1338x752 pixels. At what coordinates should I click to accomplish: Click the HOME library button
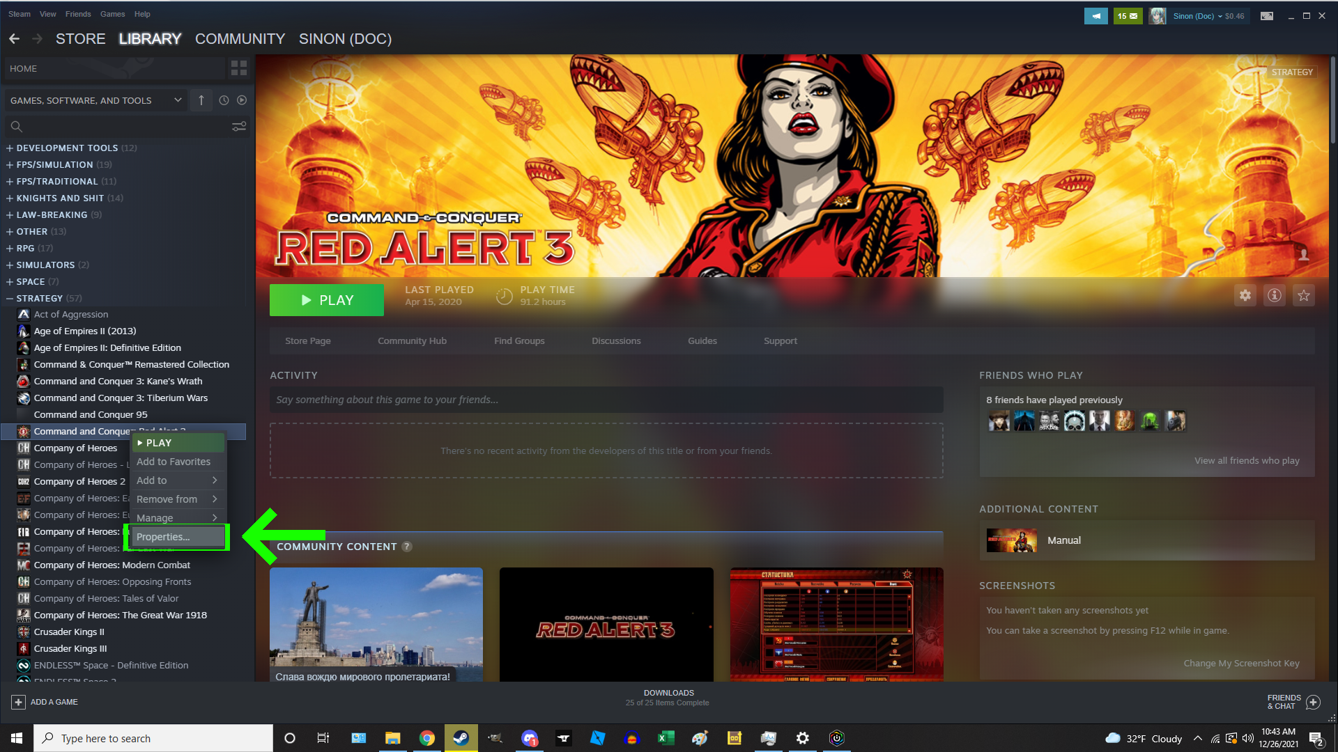pos(115,69)
